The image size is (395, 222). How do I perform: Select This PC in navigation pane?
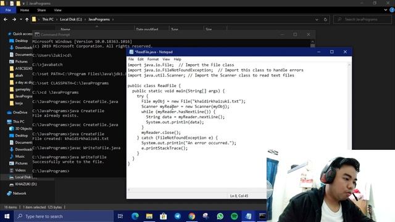pos(19,121)
